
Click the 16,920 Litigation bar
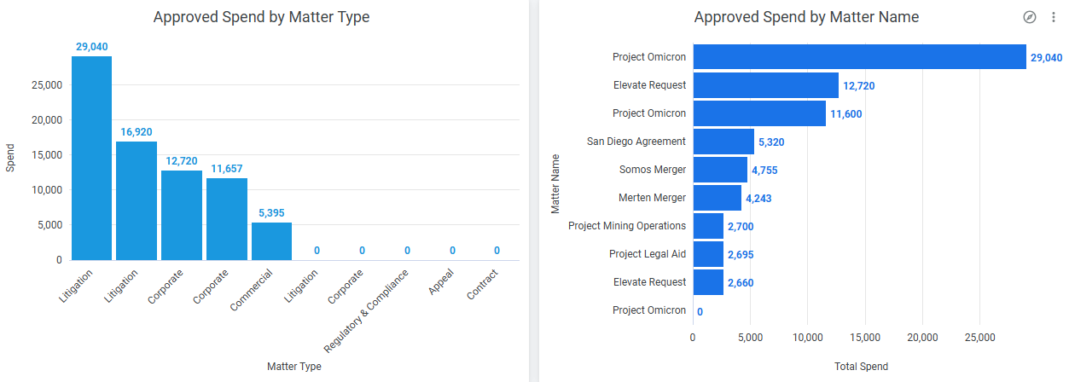click(137, 200)
